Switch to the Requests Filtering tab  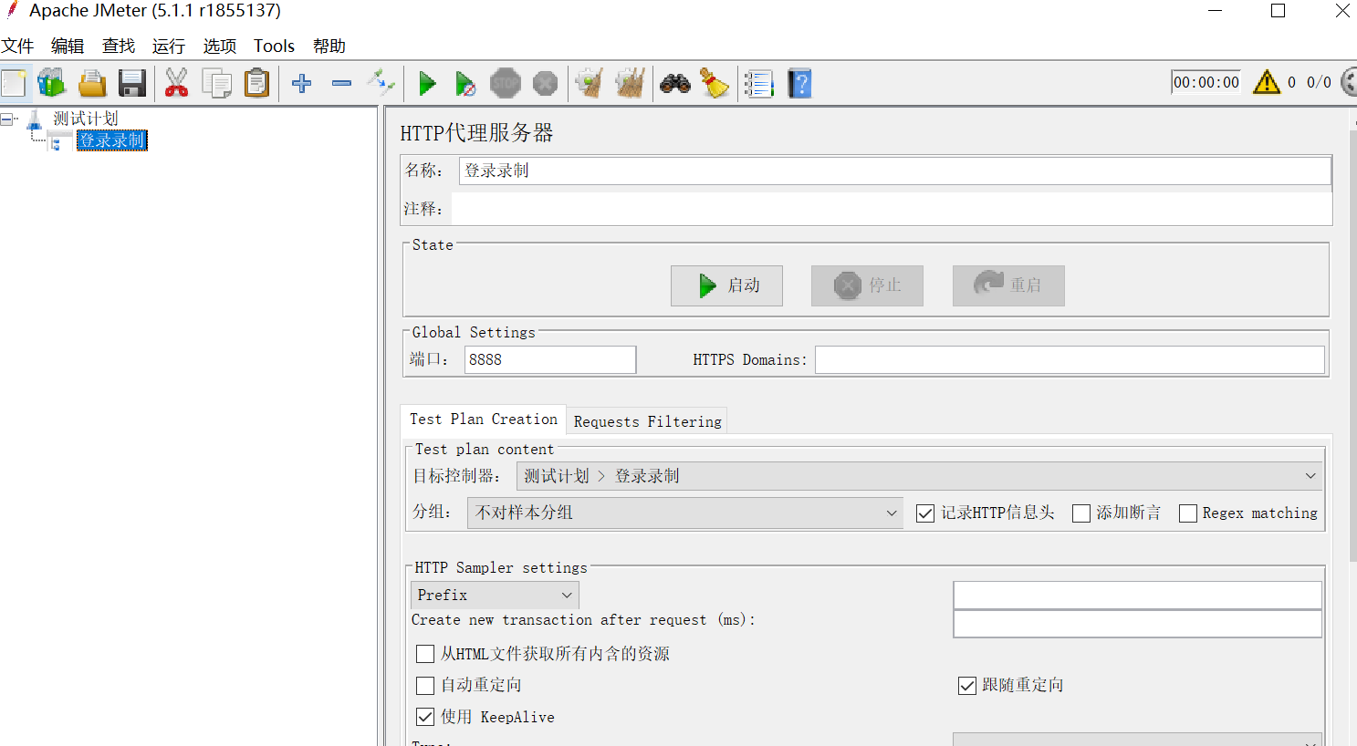648,421
